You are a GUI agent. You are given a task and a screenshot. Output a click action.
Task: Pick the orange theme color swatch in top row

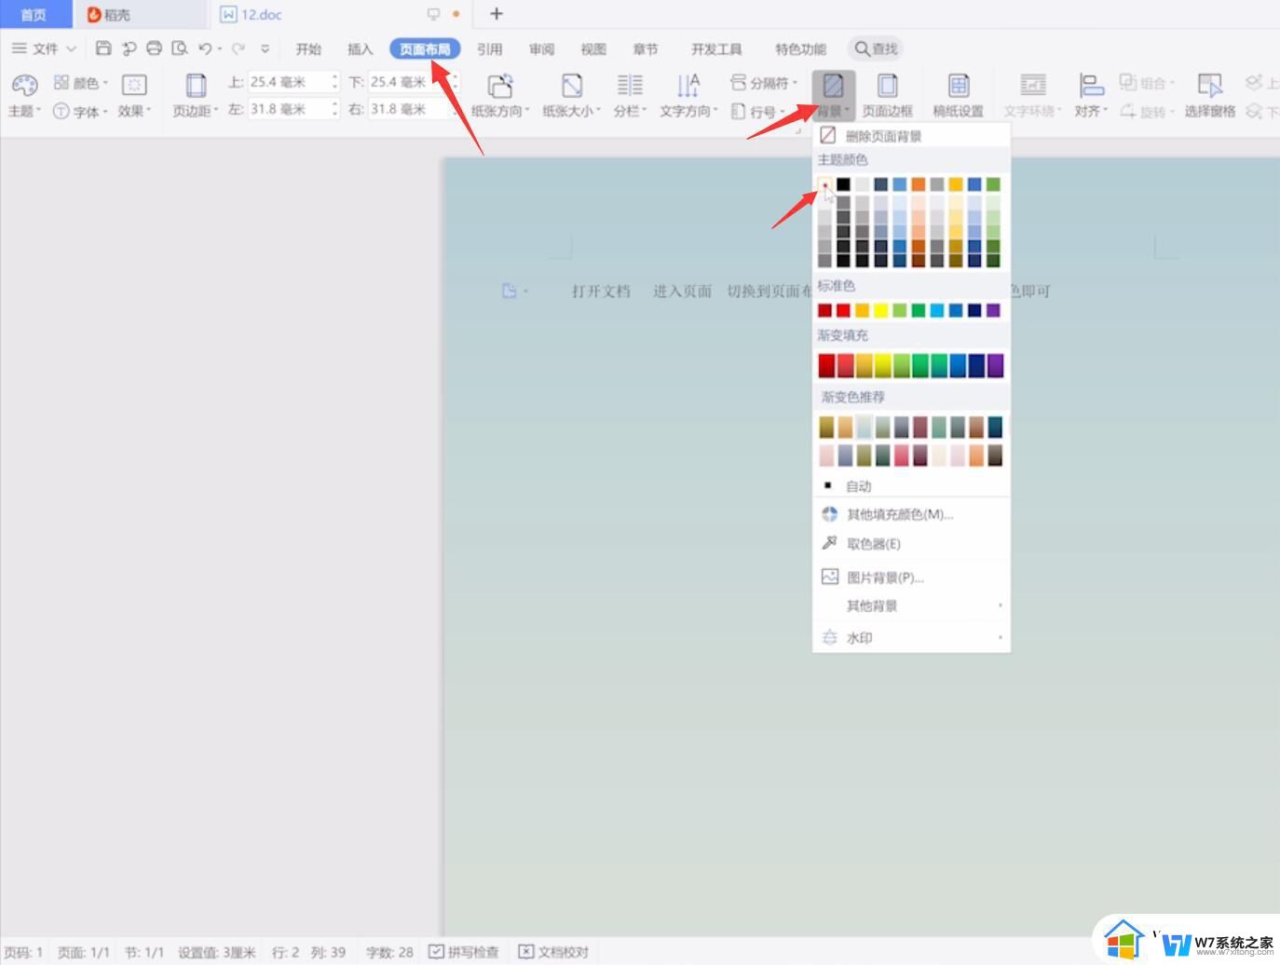point(918,184)
